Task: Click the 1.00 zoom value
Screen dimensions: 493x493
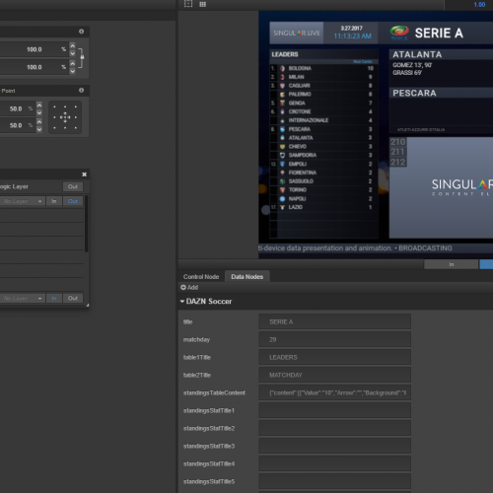Action: [x=479, y=5]
